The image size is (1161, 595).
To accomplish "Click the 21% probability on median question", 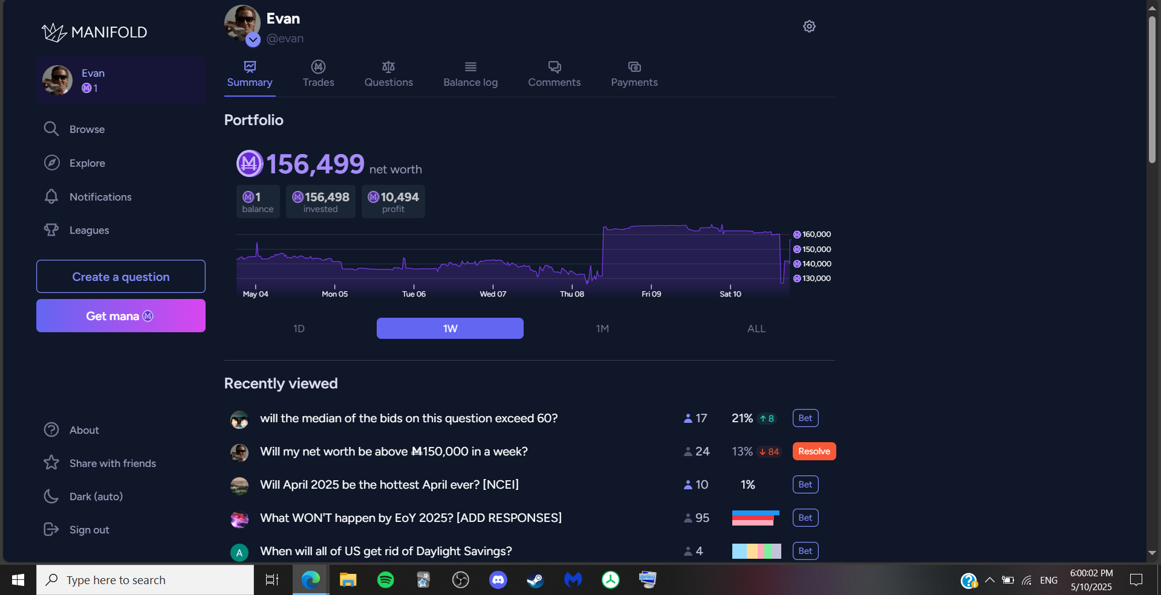I will click(x=742, y=418).
